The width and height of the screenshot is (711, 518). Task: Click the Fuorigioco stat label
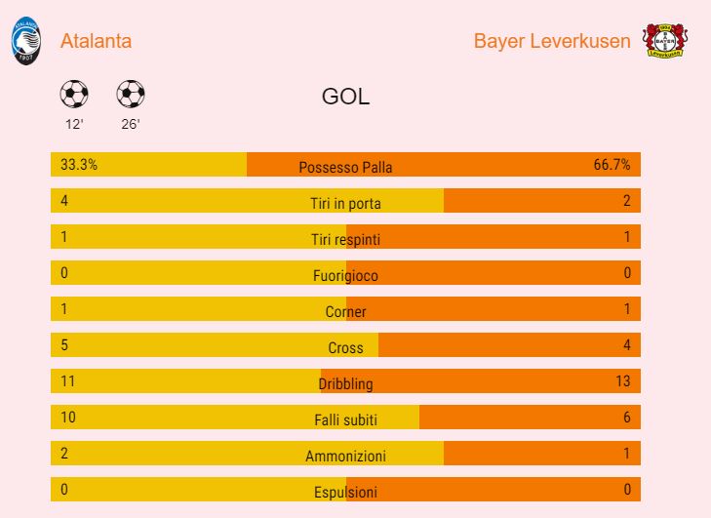(x=345, y=276)
